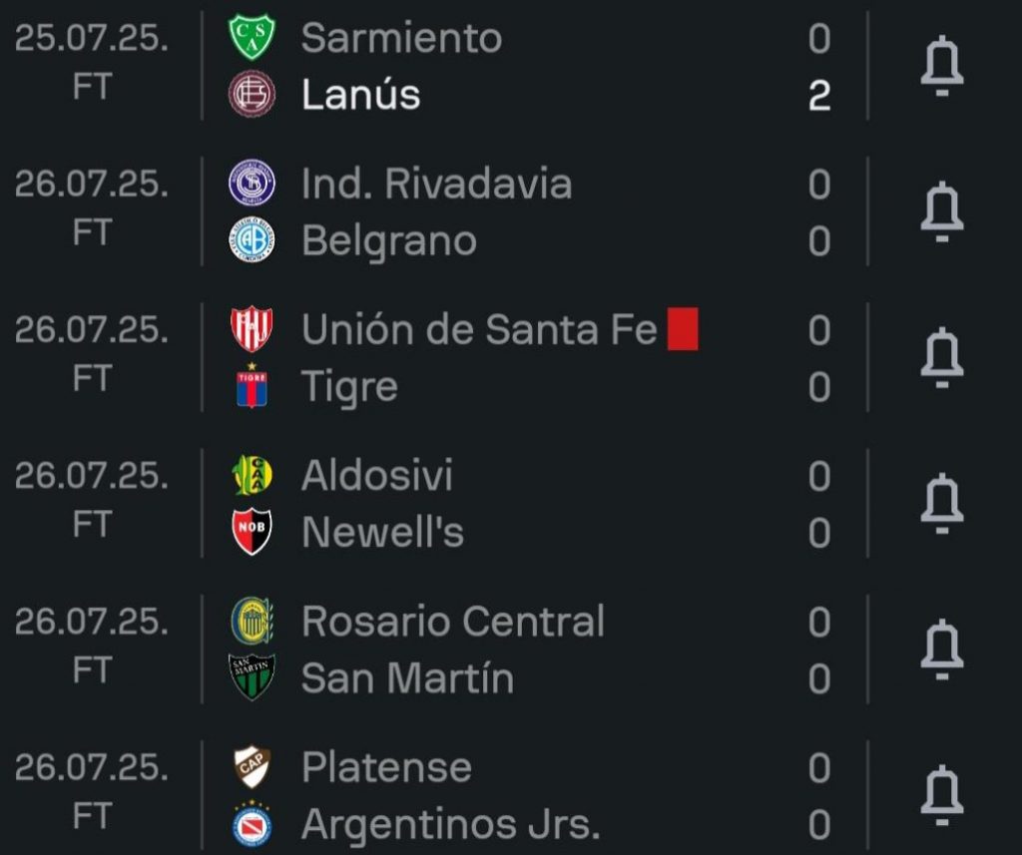
Task: Click the red card indicator next to Unión
Action: click(x=683, y=329)
